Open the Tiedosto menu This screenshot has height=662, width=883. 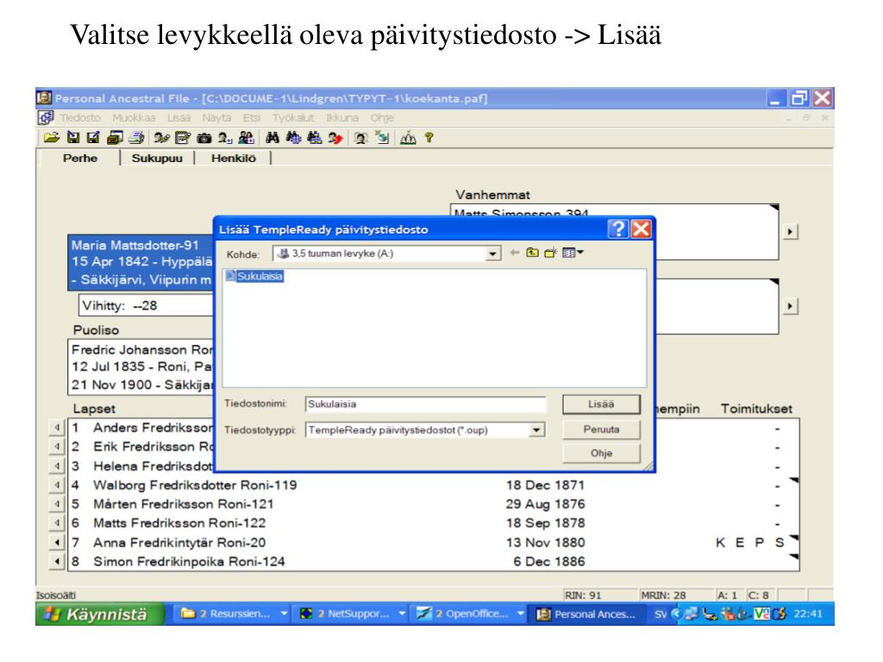80,117
